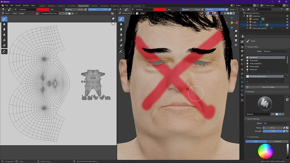Image resolution: width=290 pixels, height=163 pixels.
Task: Select the Mask tool in the image editor toolbar
Action: (4, 45)
